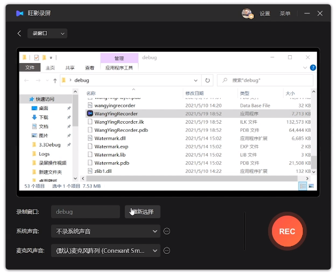Image resolution: width=336 pixels, height=276 pixels.
Task: Click the back arrow beside recording mode
Action: point(19,33)
